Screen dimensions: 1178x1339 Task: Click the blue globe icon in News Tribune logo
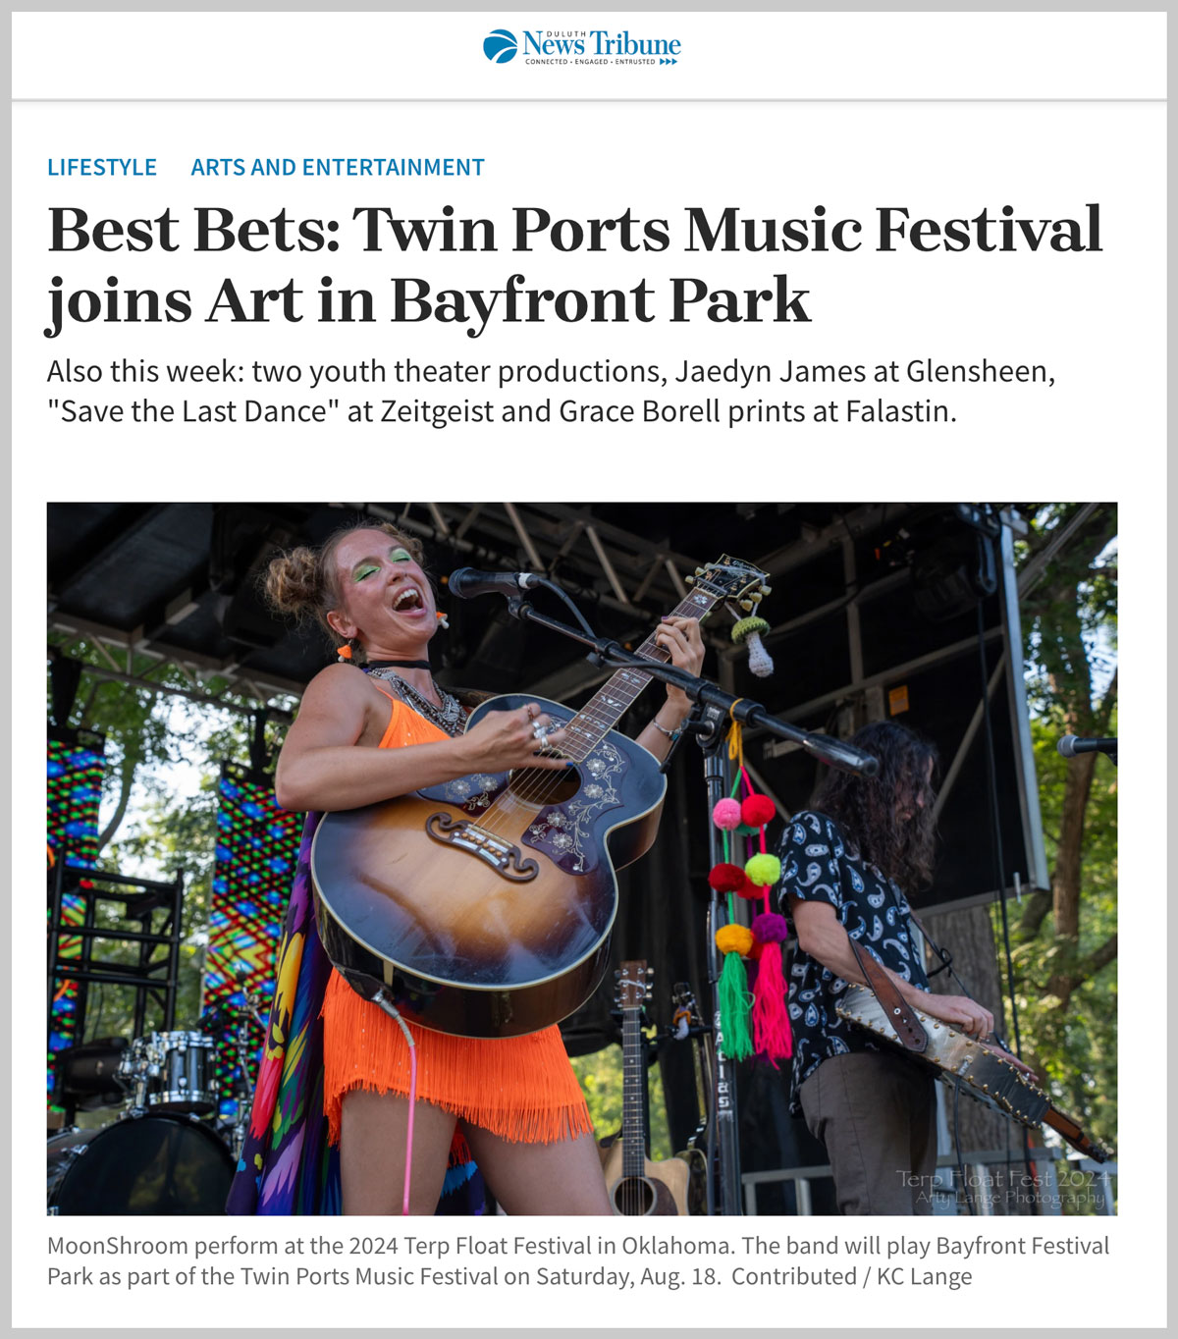[501, 46]
